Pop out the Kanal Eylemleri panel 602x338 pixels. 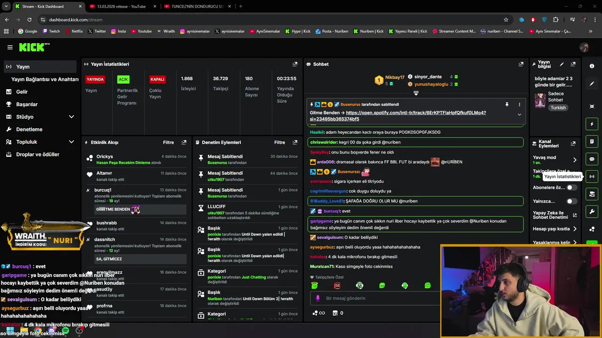click(573, 144)
